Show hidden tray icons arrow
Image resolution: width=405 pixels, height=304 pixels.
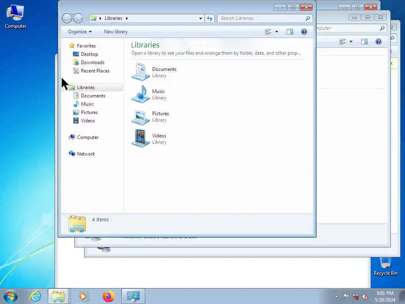pos(336,296)
